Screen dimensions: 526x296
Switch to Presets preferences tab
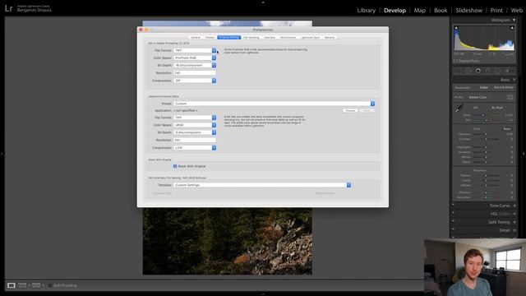[210, 37]
